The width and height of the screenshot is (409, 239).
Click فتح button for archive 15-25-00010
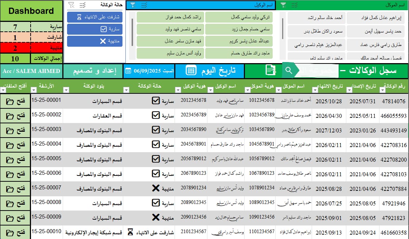pyautogui.click(x=15, y=232)
